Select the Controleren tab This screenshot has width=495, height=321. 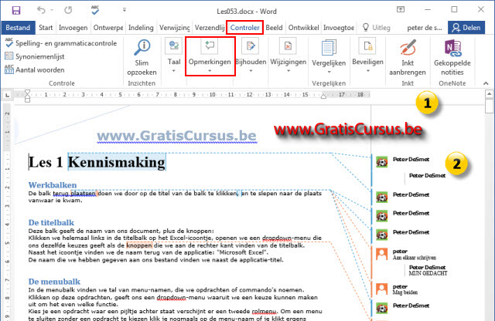(244, 28)
